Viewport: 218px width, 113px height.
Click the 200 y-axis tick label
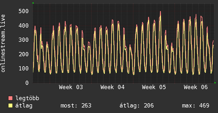(x=24, y=54)
